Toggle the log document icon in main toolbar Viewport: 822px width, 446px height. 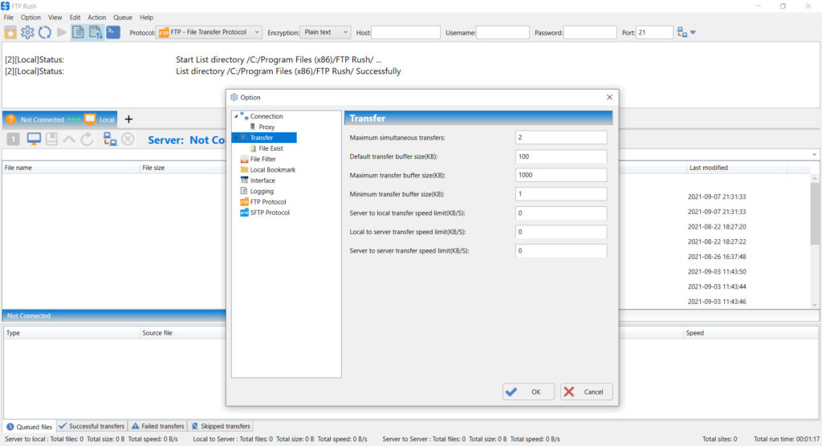tap(78, 32)
